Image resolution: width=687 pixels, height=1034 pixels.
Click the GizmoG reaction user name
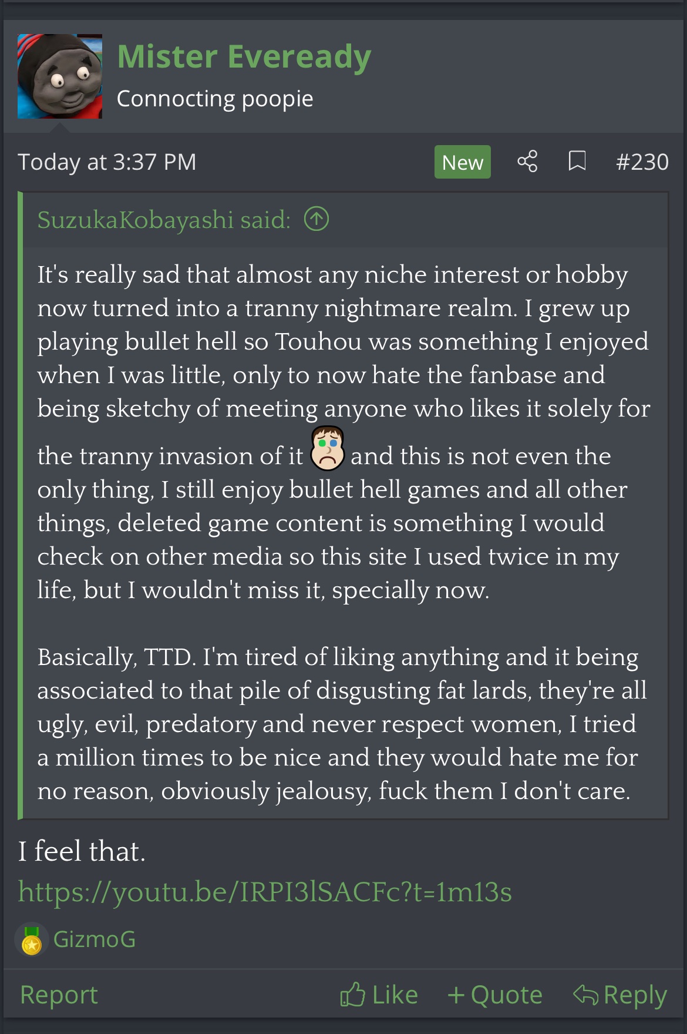(95, 939)
